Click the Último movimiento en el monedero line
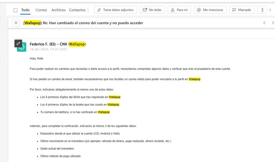Screen dimensions: 275x162 tap(106, 141)
